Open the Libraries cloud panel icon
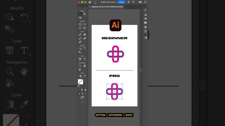The height and width of the screenshot is (126, 225). coord(145,19)
